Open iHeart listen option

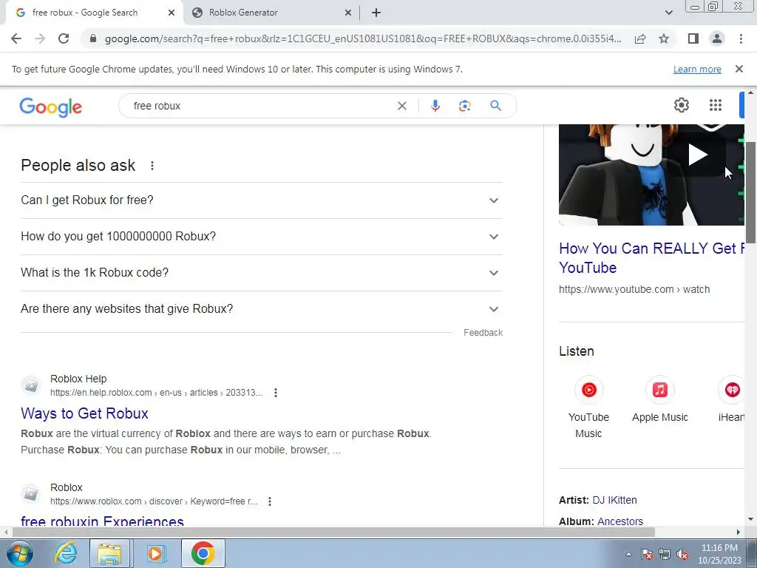coord(731,400)
